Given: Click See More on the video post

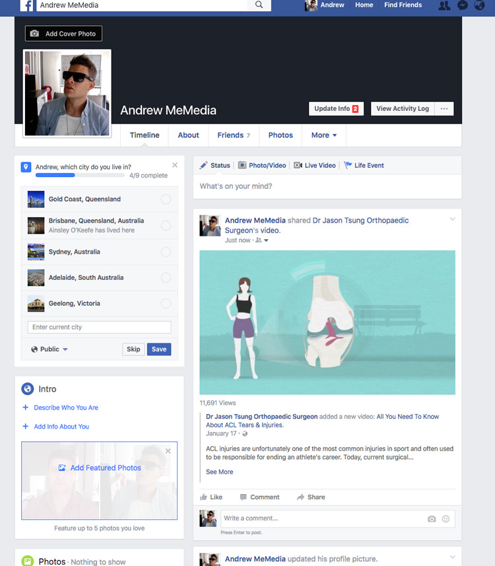Looking at the screenshot, I should click(x=219, y=472).
